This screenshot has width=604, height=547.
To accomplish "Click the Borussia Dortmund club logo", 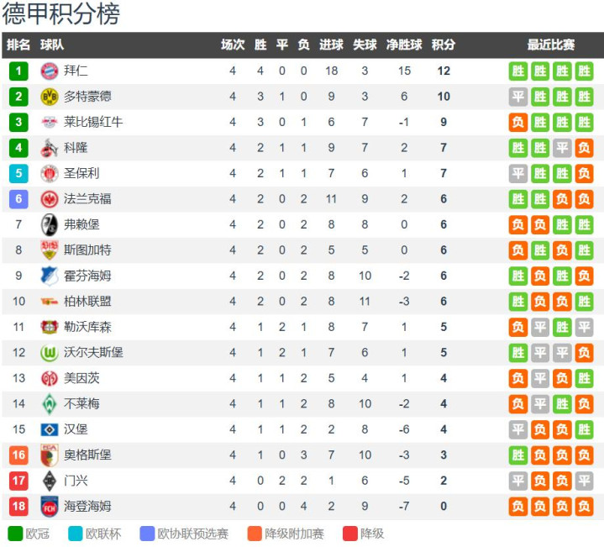I will [49, 97].
